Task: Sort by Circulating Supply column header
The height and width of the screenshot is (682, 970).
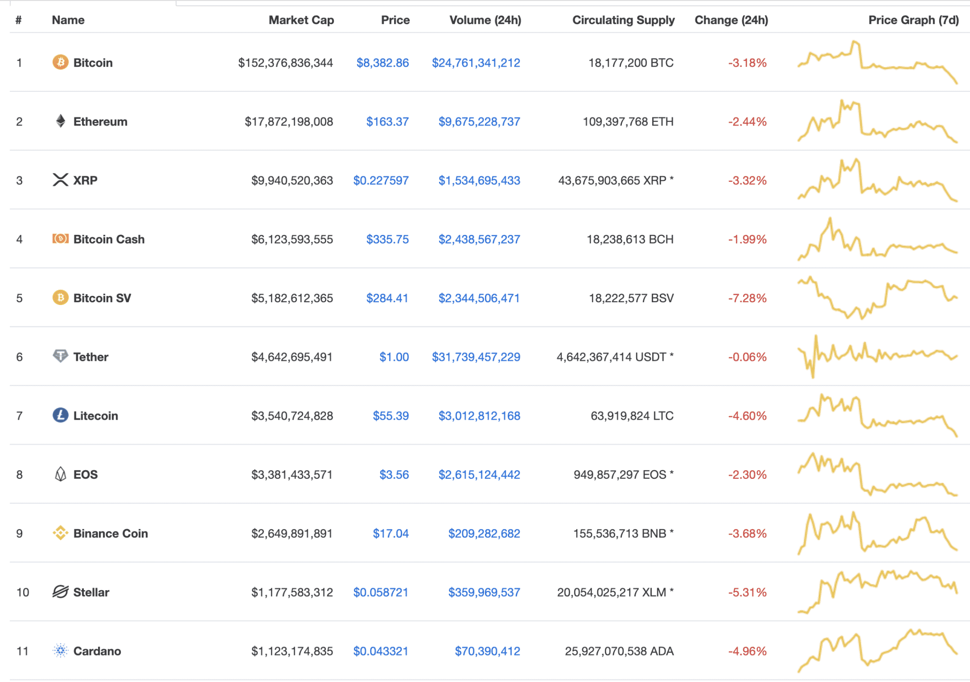Action: [623, 20]
